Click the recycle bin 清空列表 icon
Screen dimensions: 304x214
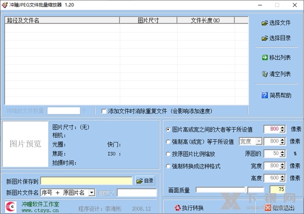tap(264, 74)
